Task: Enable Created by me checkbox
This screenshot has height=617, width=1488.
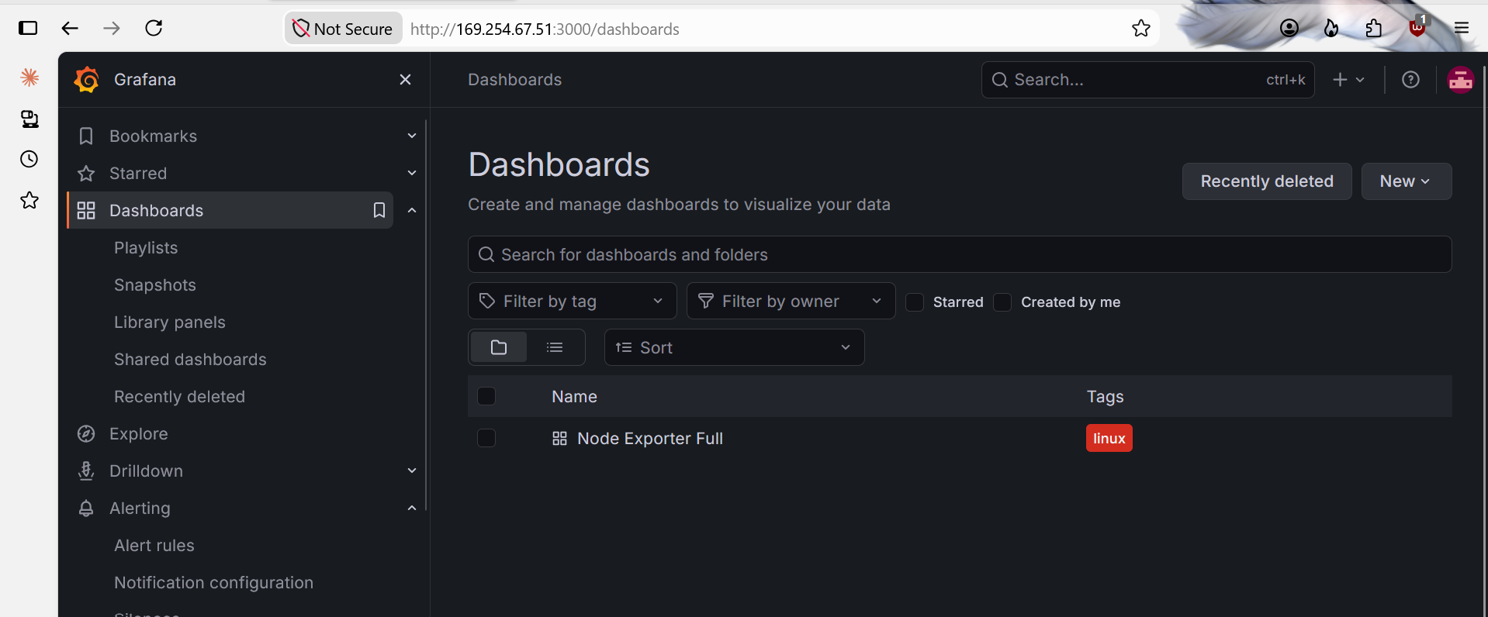Action: tap(1002, 302)
